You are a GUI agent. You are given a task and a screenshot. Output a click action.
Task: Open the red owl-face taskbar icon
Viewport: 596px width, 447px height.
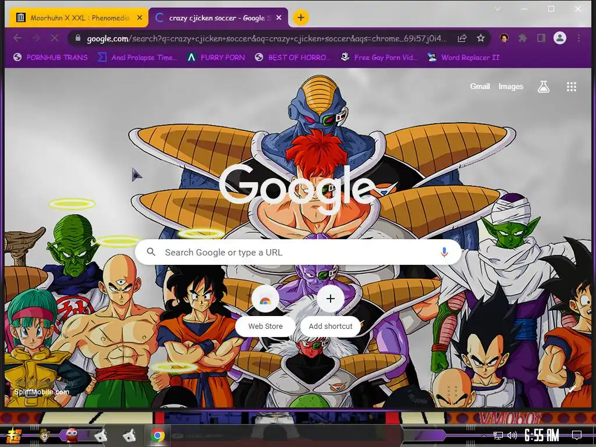click(72, 435)
